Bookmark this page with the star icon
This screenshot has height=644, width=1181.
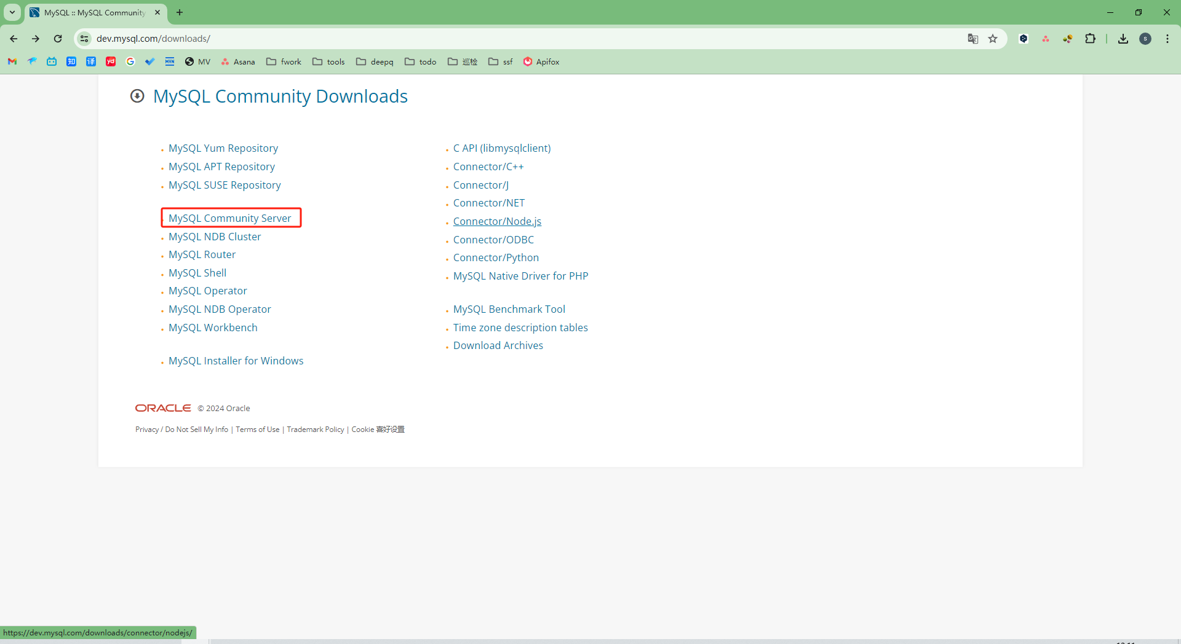coord(993,39)
